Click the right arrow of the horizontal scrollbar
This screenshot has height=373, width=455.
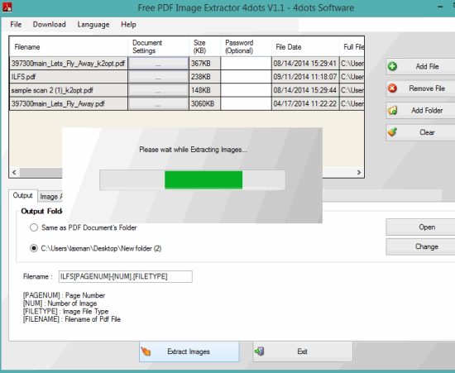pyautogui.click(x=359, y=172)
